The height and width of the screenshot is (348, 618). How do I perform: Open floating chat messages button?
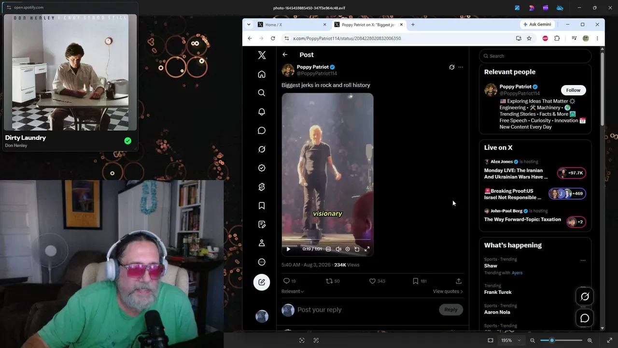(585, 318)
